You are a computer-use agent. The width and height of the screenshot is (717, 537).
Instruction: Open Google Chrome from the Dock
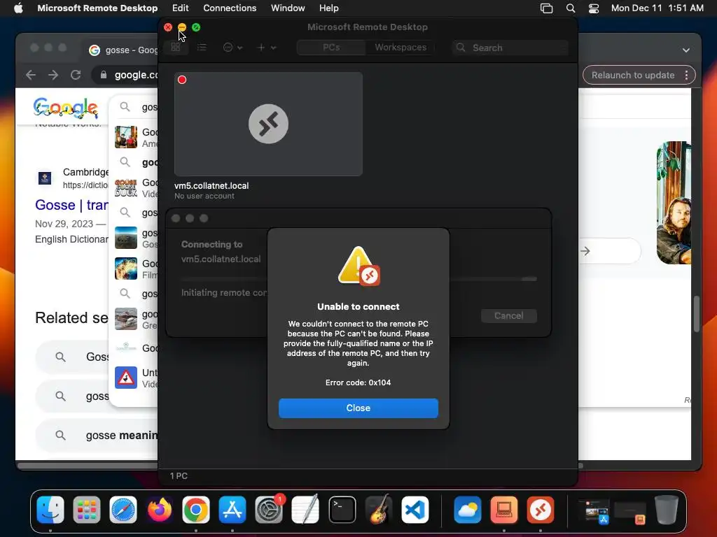pos(196,510)
